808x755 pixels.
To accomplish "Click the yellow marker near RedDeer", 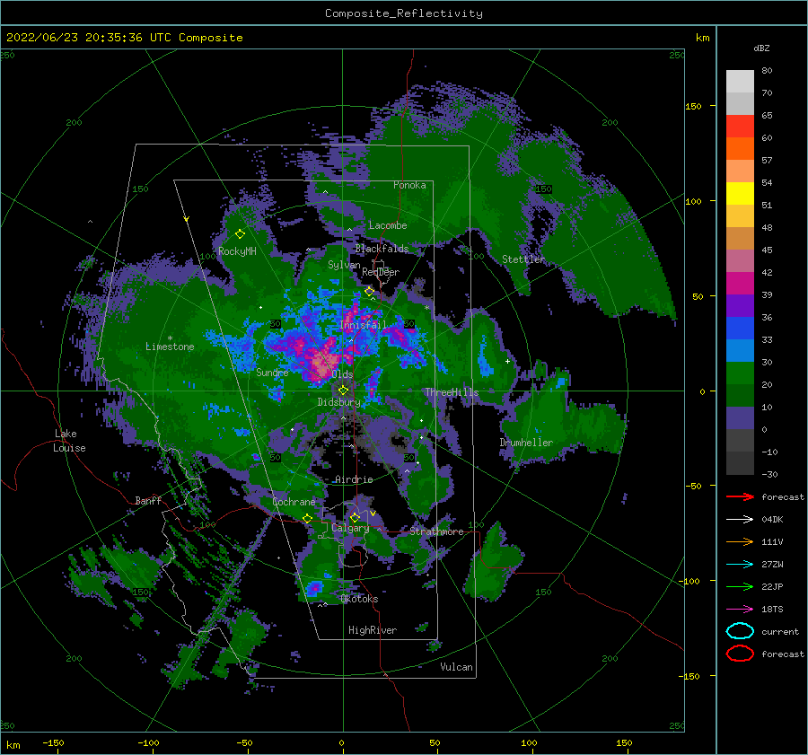I will coord(369,292).
